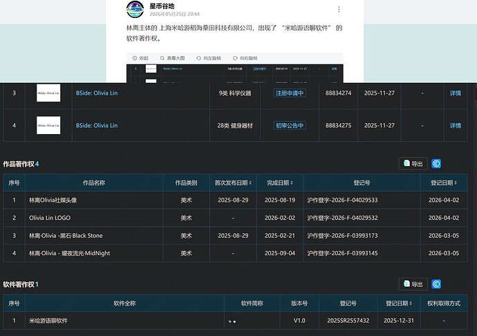Click registration number 沪作登字-2026-F-03993145
Screen dimensions: 477x336
point(342,253)
